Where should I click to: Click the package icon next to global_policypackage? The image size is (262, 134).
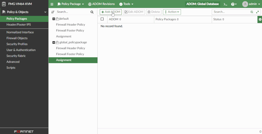coord(57,43)
